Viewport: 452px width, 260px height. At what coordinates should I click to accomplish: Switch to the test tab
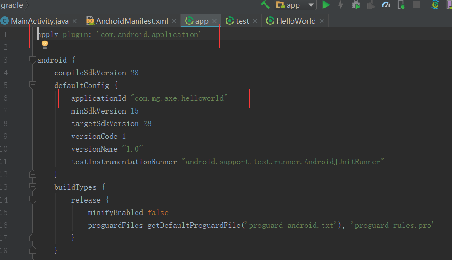click(242, 21)
